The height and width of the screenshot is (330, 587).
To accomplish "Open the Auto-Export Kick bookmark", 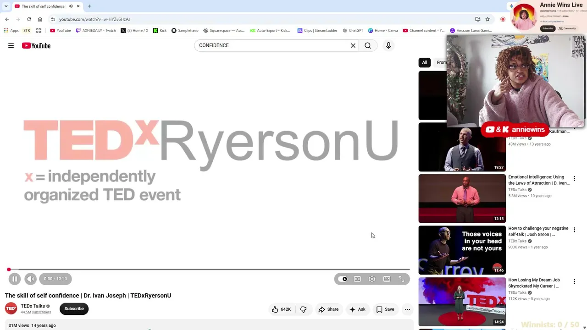I will pos(270,31).
